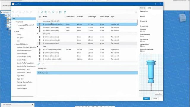Expand the first 1 - Ø6mm L50mm row arrow

click(x=38, y=27)
